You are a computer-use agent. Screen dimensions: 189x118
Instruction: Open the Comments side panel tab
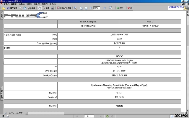click(1, 97)
